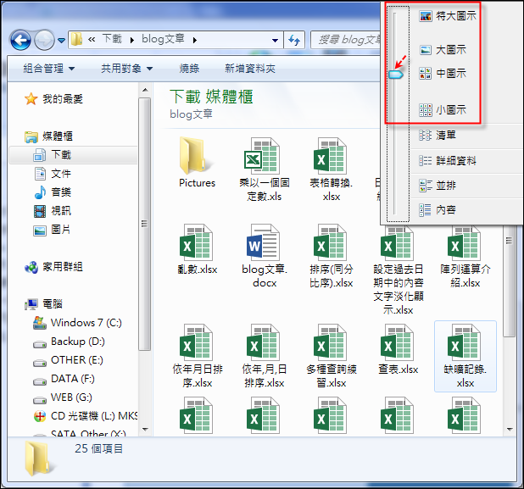Expand arrow after blog文章 breadcrumb
This screenshot has height=489, width=524.
tap(194, 41)
